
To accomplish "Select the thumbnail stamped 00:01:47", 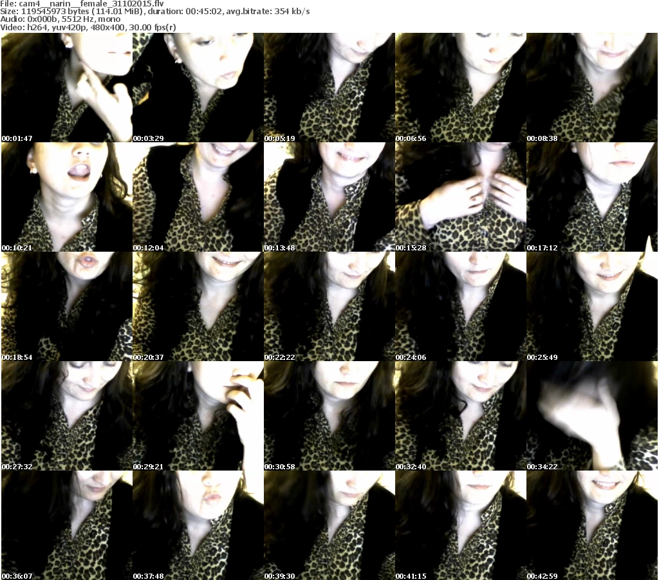I will (67, 88).
